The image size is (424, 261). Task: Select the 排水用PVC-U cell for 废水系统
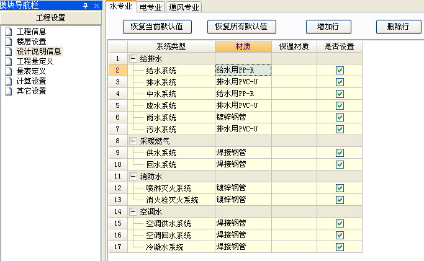(243, 105)
